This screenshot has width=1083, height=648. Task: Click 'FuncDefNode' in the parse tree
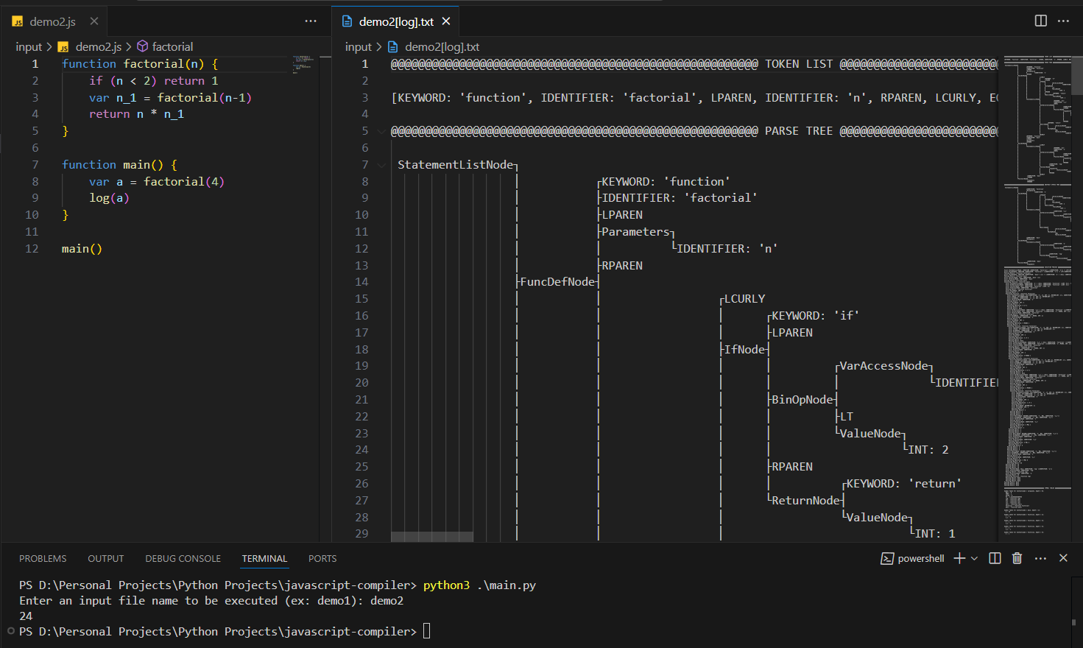[557, 282]
